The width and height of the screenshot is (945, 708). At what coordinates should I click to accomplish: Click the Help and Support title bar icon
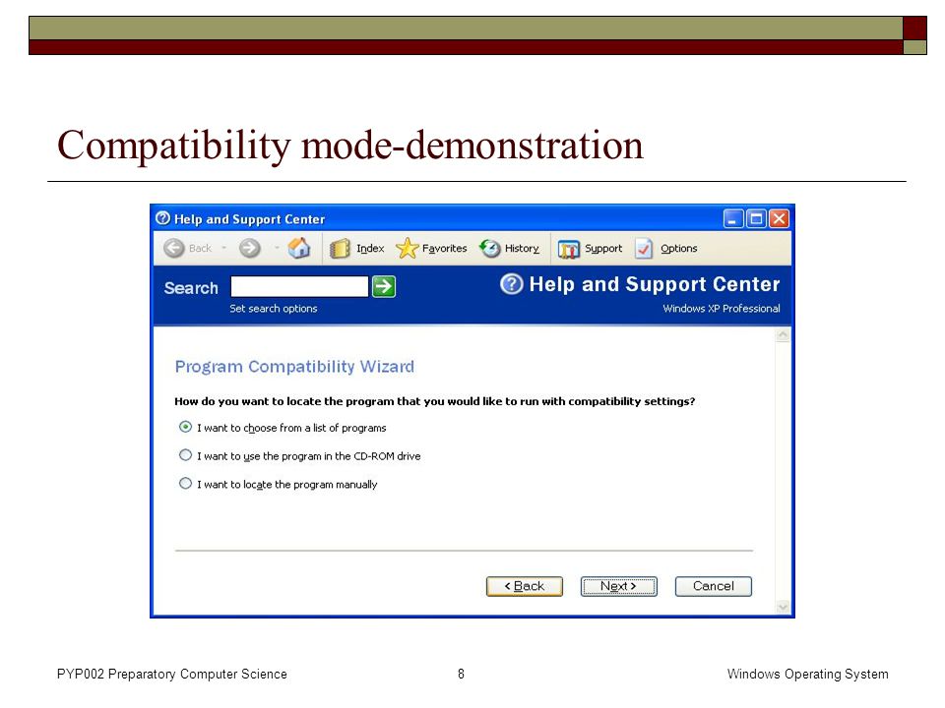click(162, 218)
